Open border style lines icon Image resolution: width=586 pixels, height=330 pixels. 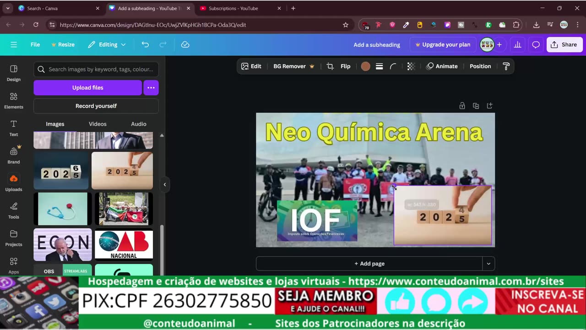pos(379,66)
